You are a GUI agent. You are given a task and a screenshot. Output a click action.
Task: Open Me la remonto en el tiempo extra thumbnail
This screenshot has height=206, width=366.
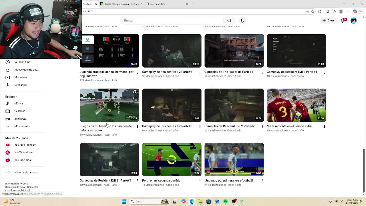click(x=296, y=105)
